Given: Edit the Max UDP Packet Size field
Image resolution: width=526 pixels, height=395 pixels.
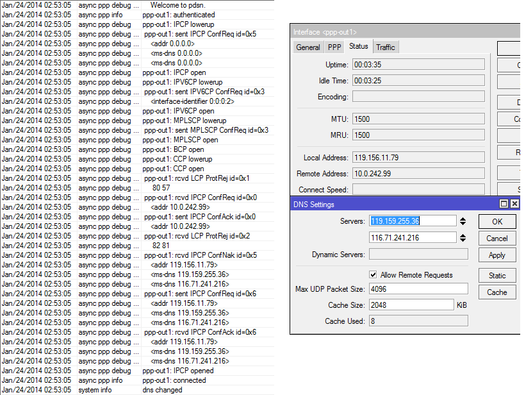Looking at the screenshot, I should [418, 289].
